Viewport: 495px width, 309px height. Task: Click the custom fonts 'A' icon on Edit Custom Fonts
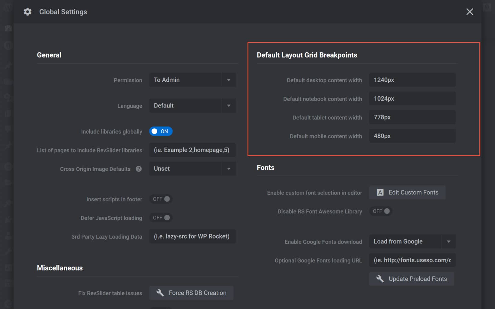380,192
